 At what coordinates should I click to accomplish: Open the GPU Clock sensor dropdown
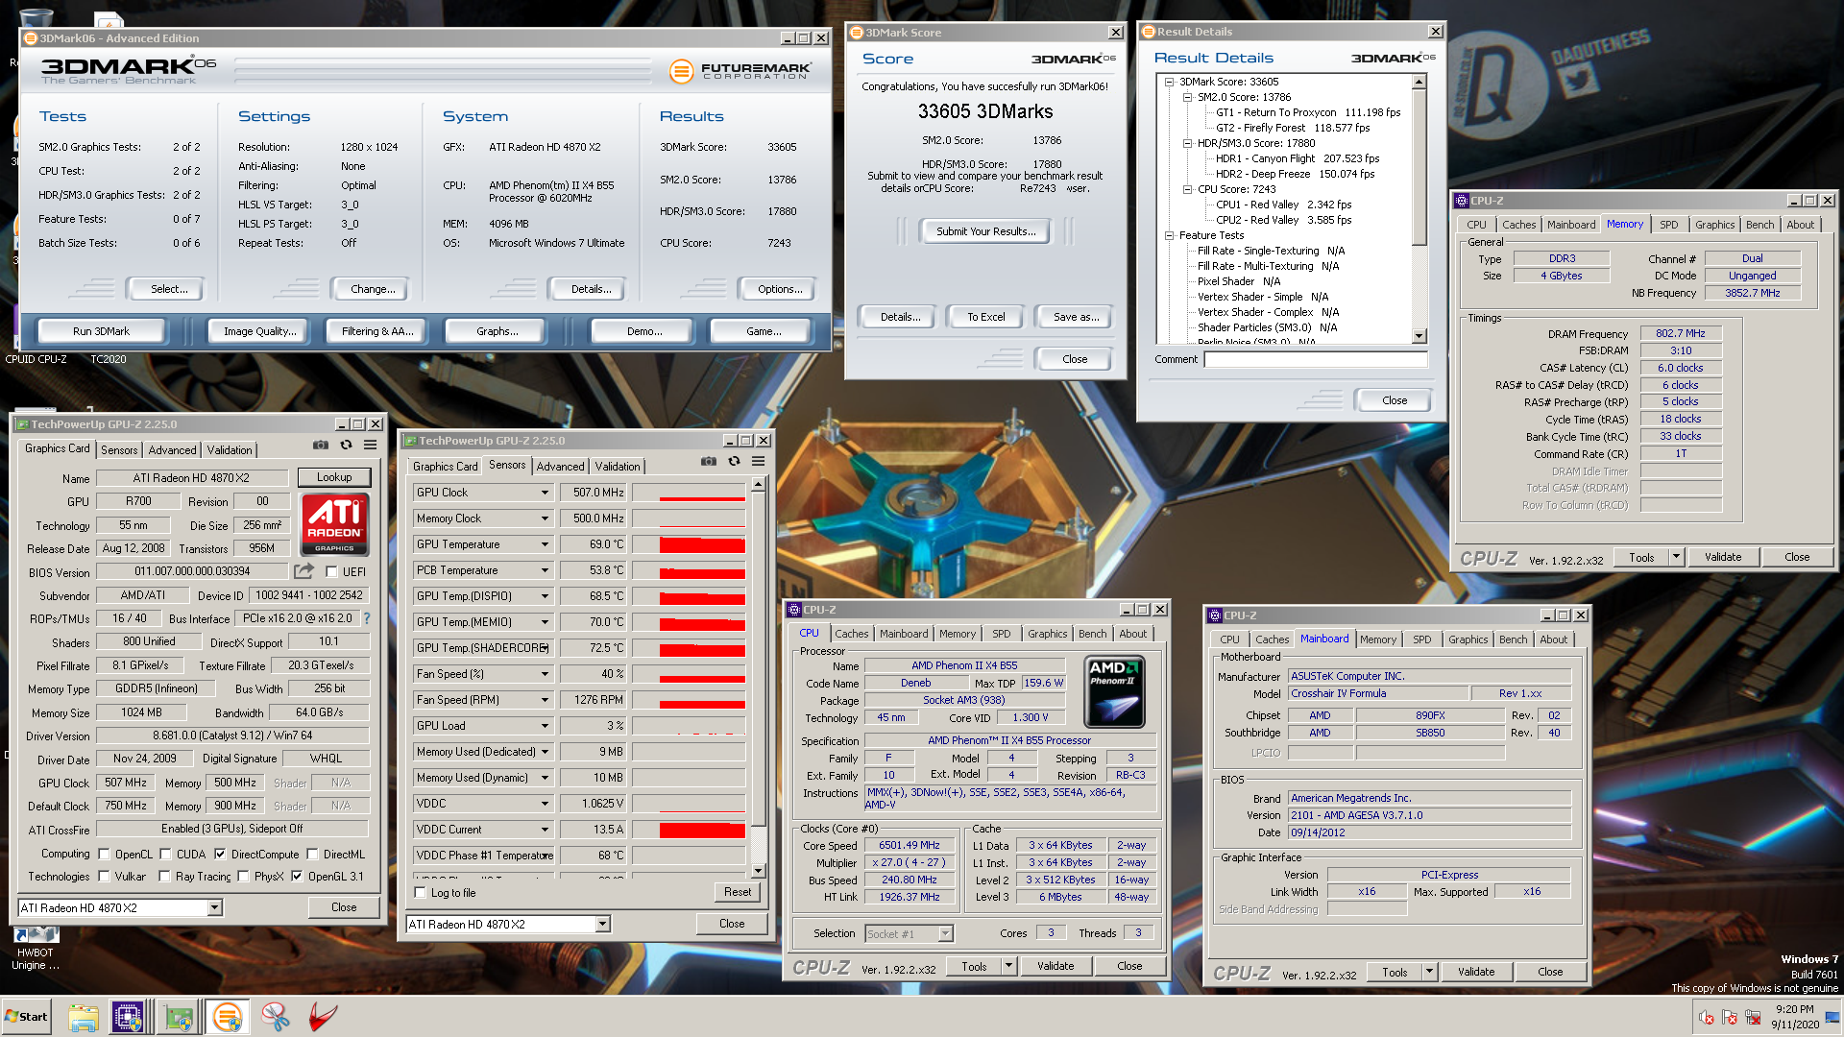(545, 493)
